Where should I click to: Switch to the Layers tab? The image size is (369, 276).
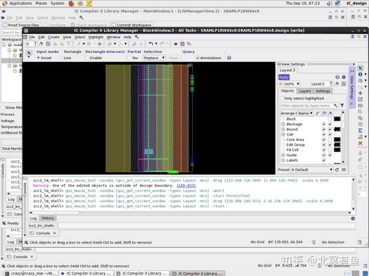tap(304, 91)
